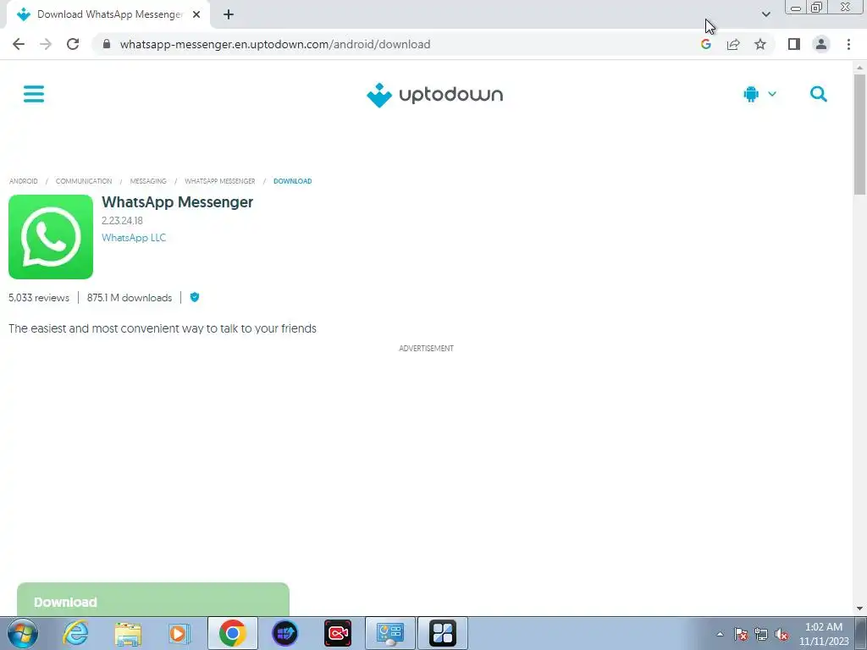Click the WhatsApp Messenger title heading

[x=178, y=202]
